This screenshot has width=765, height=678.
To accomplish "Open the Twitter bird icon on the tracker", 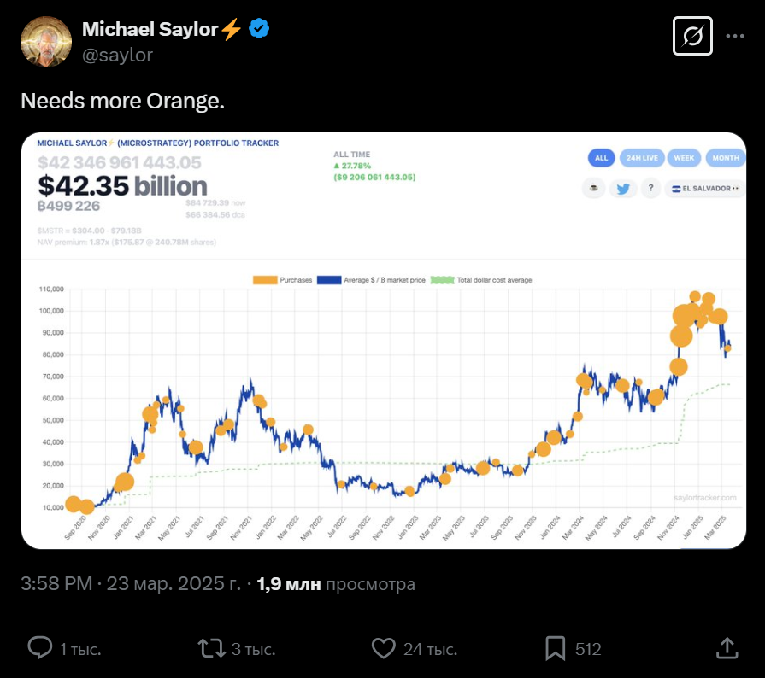I will [x=624, y=188].
